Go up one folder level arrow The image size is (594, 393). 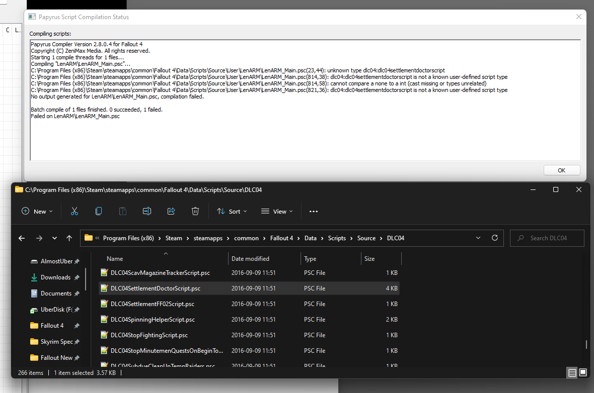[69, 238]
